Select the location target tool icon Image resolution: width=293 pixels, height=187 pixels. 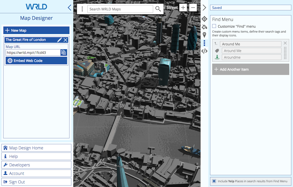point(205,19)
